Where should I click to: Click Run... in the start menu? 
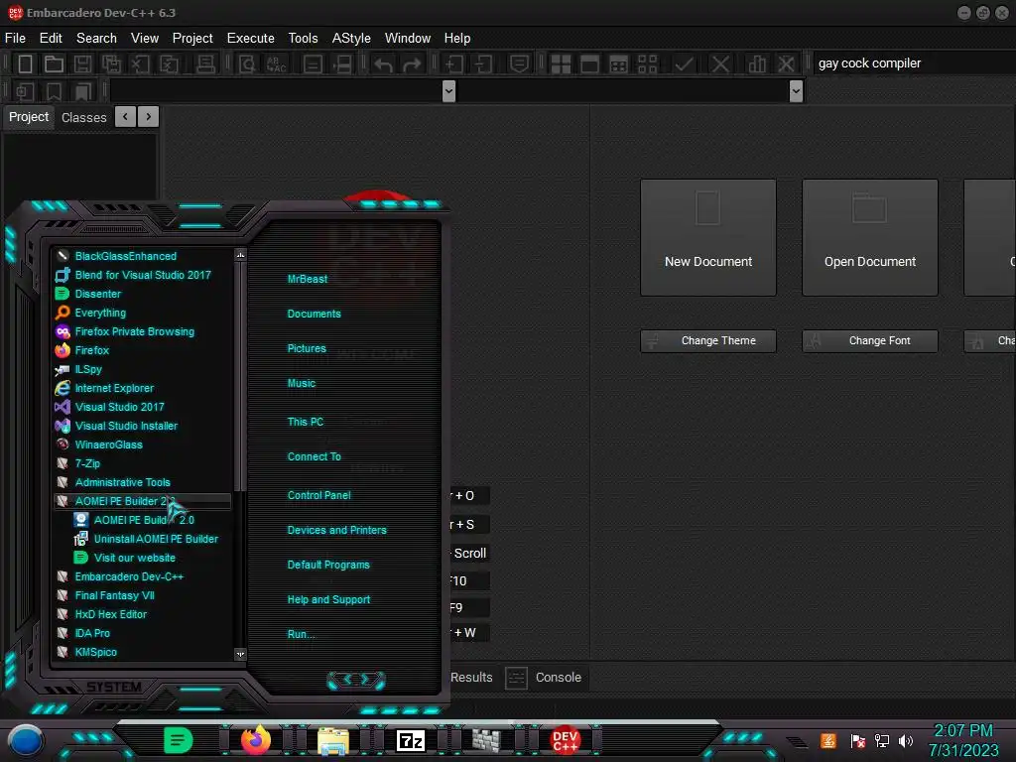[302, 634]
